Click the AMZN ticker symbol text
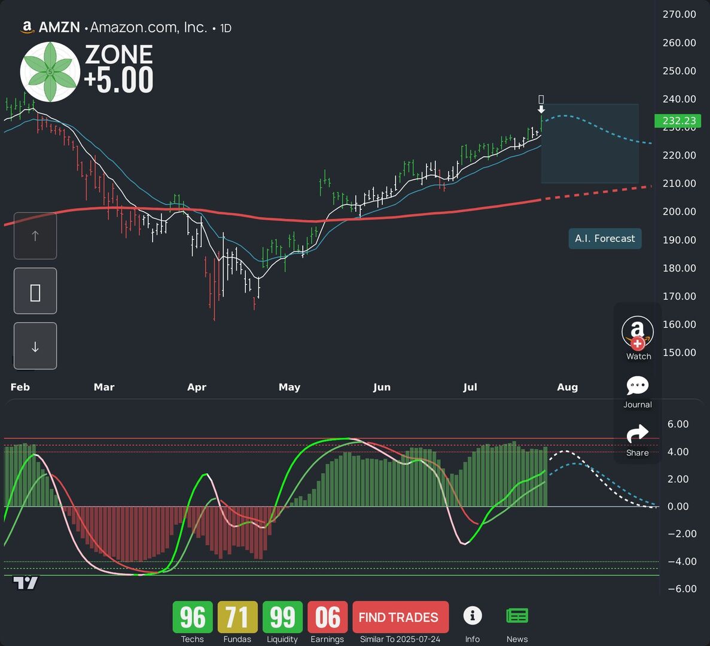Screen dimensions: 710x646 pyautogui.click(x=59, y=27)
